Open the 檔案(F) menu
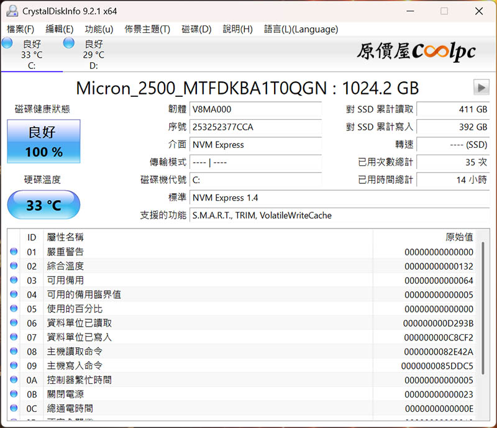497x428 pixels. click(x=21, y=29)
